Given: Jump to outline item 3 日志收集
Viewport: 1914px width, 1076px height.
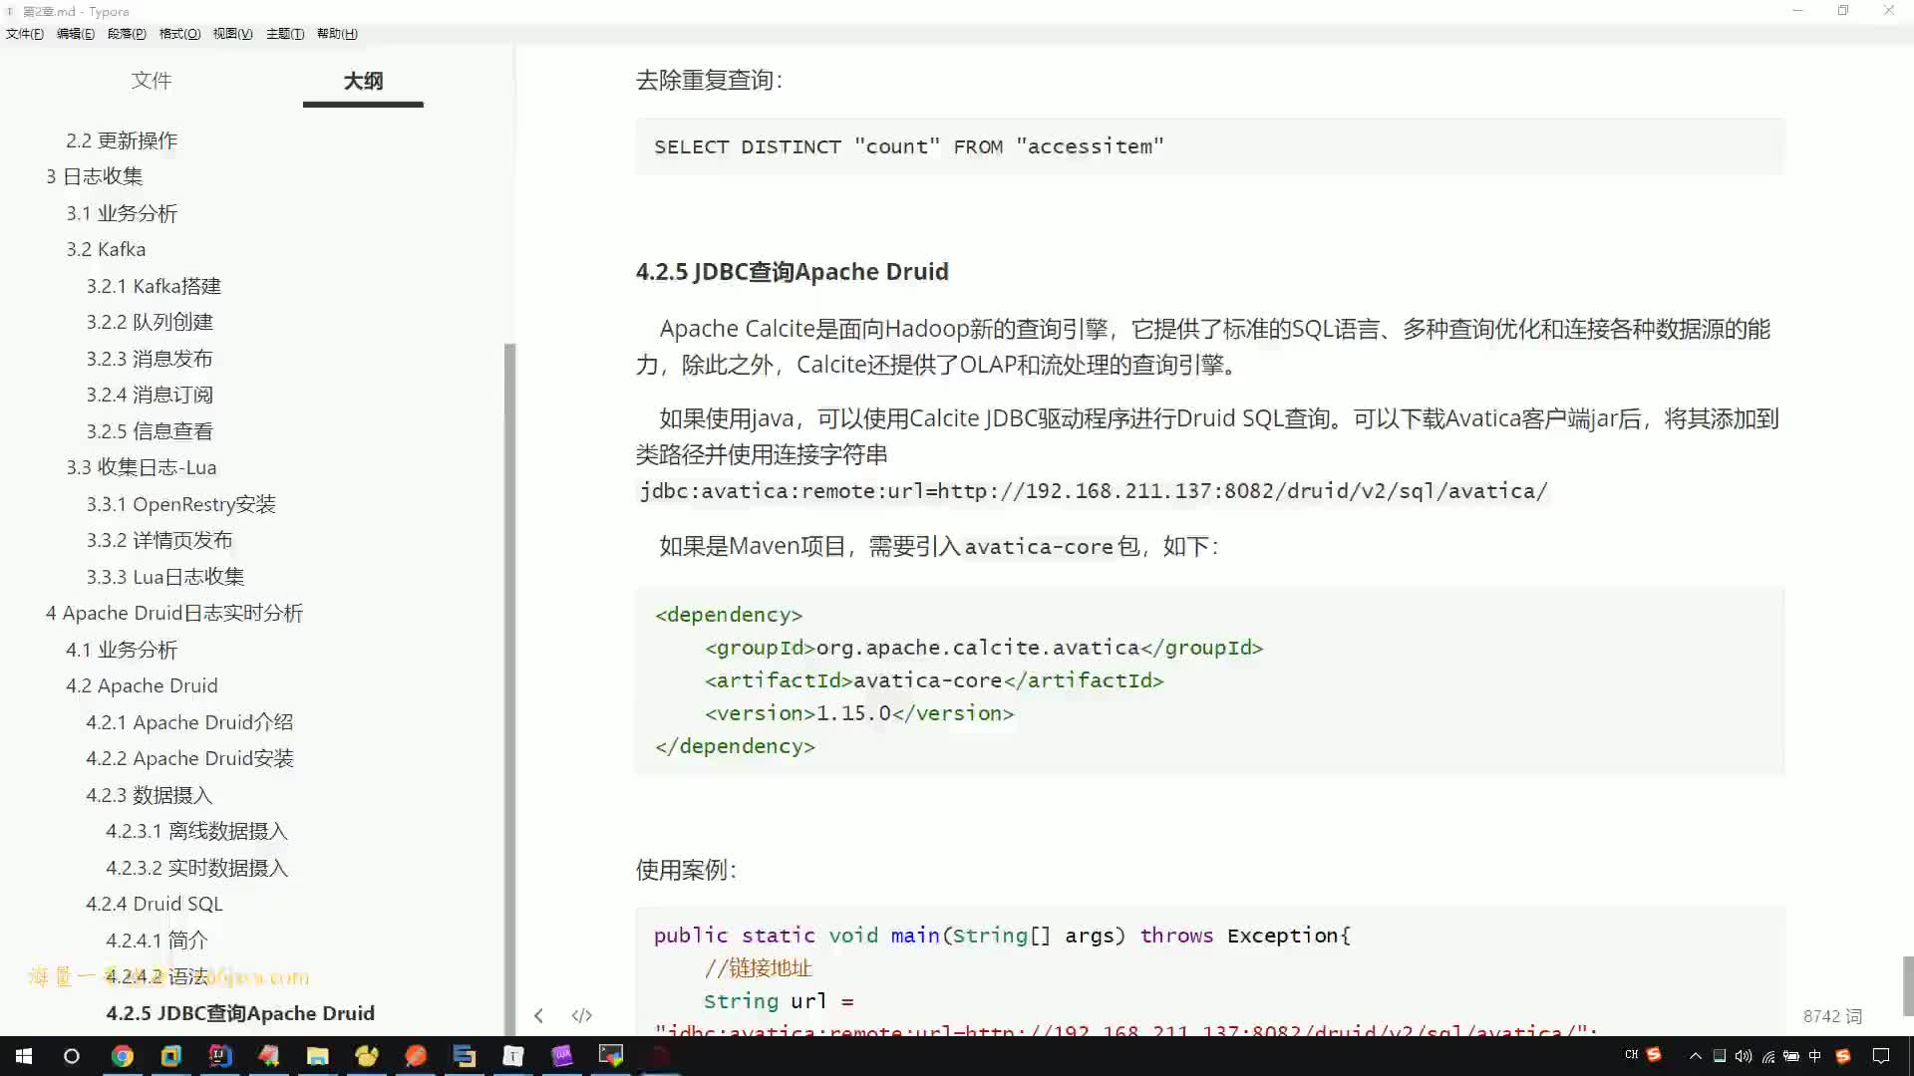Looking at the screenshot, I should pos(95,176).
